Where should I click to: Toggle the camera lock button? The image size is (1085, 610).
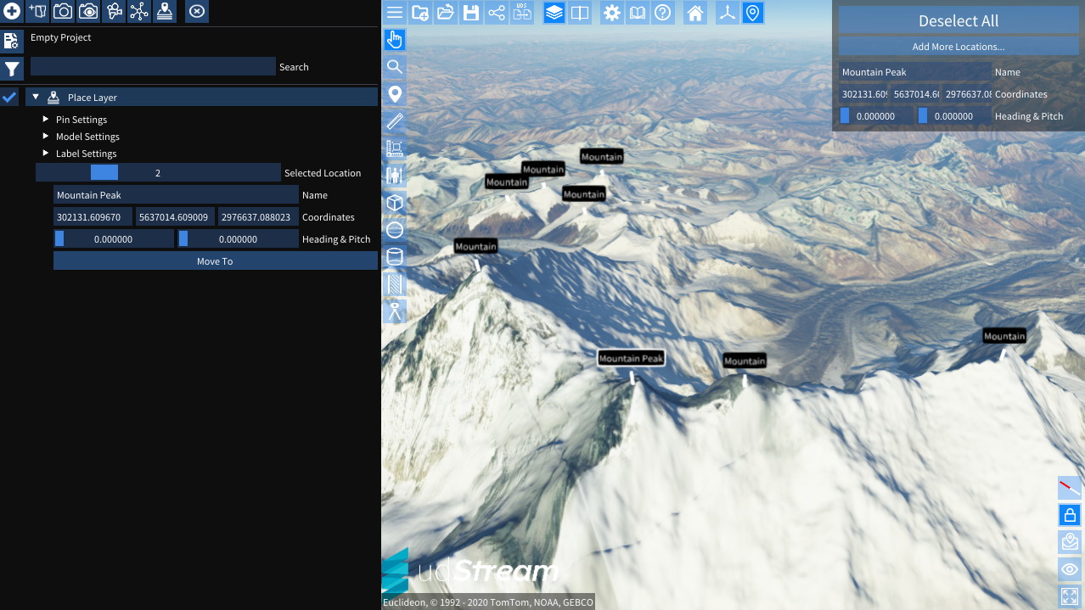(x=1069, y=515)
